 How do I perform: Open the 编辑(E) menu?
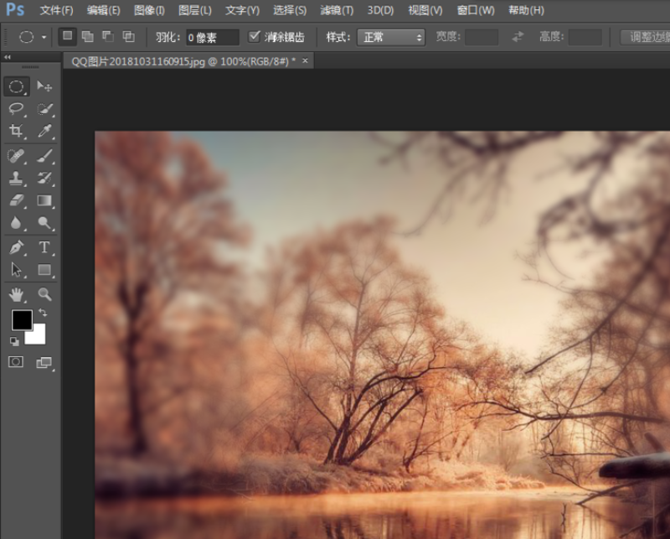103,10
